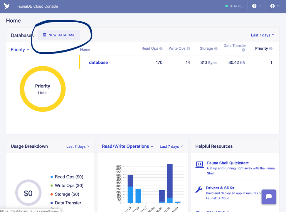Open the user account avatar menu
The image size is (286, 212).
(275, 6)
